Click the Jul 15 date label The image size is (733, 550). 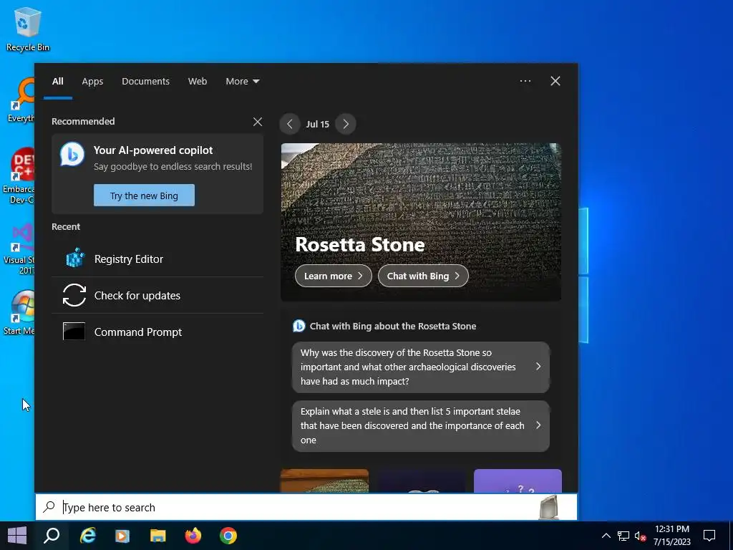coord(317,124)
